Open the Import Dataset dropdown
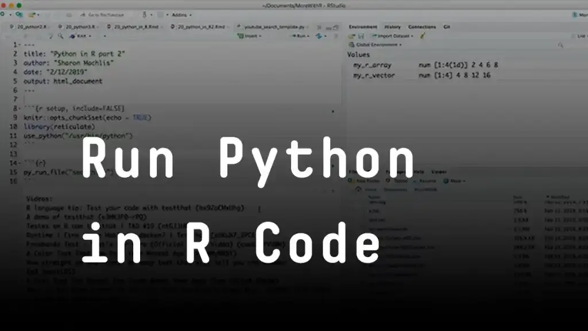 point(393,36)
